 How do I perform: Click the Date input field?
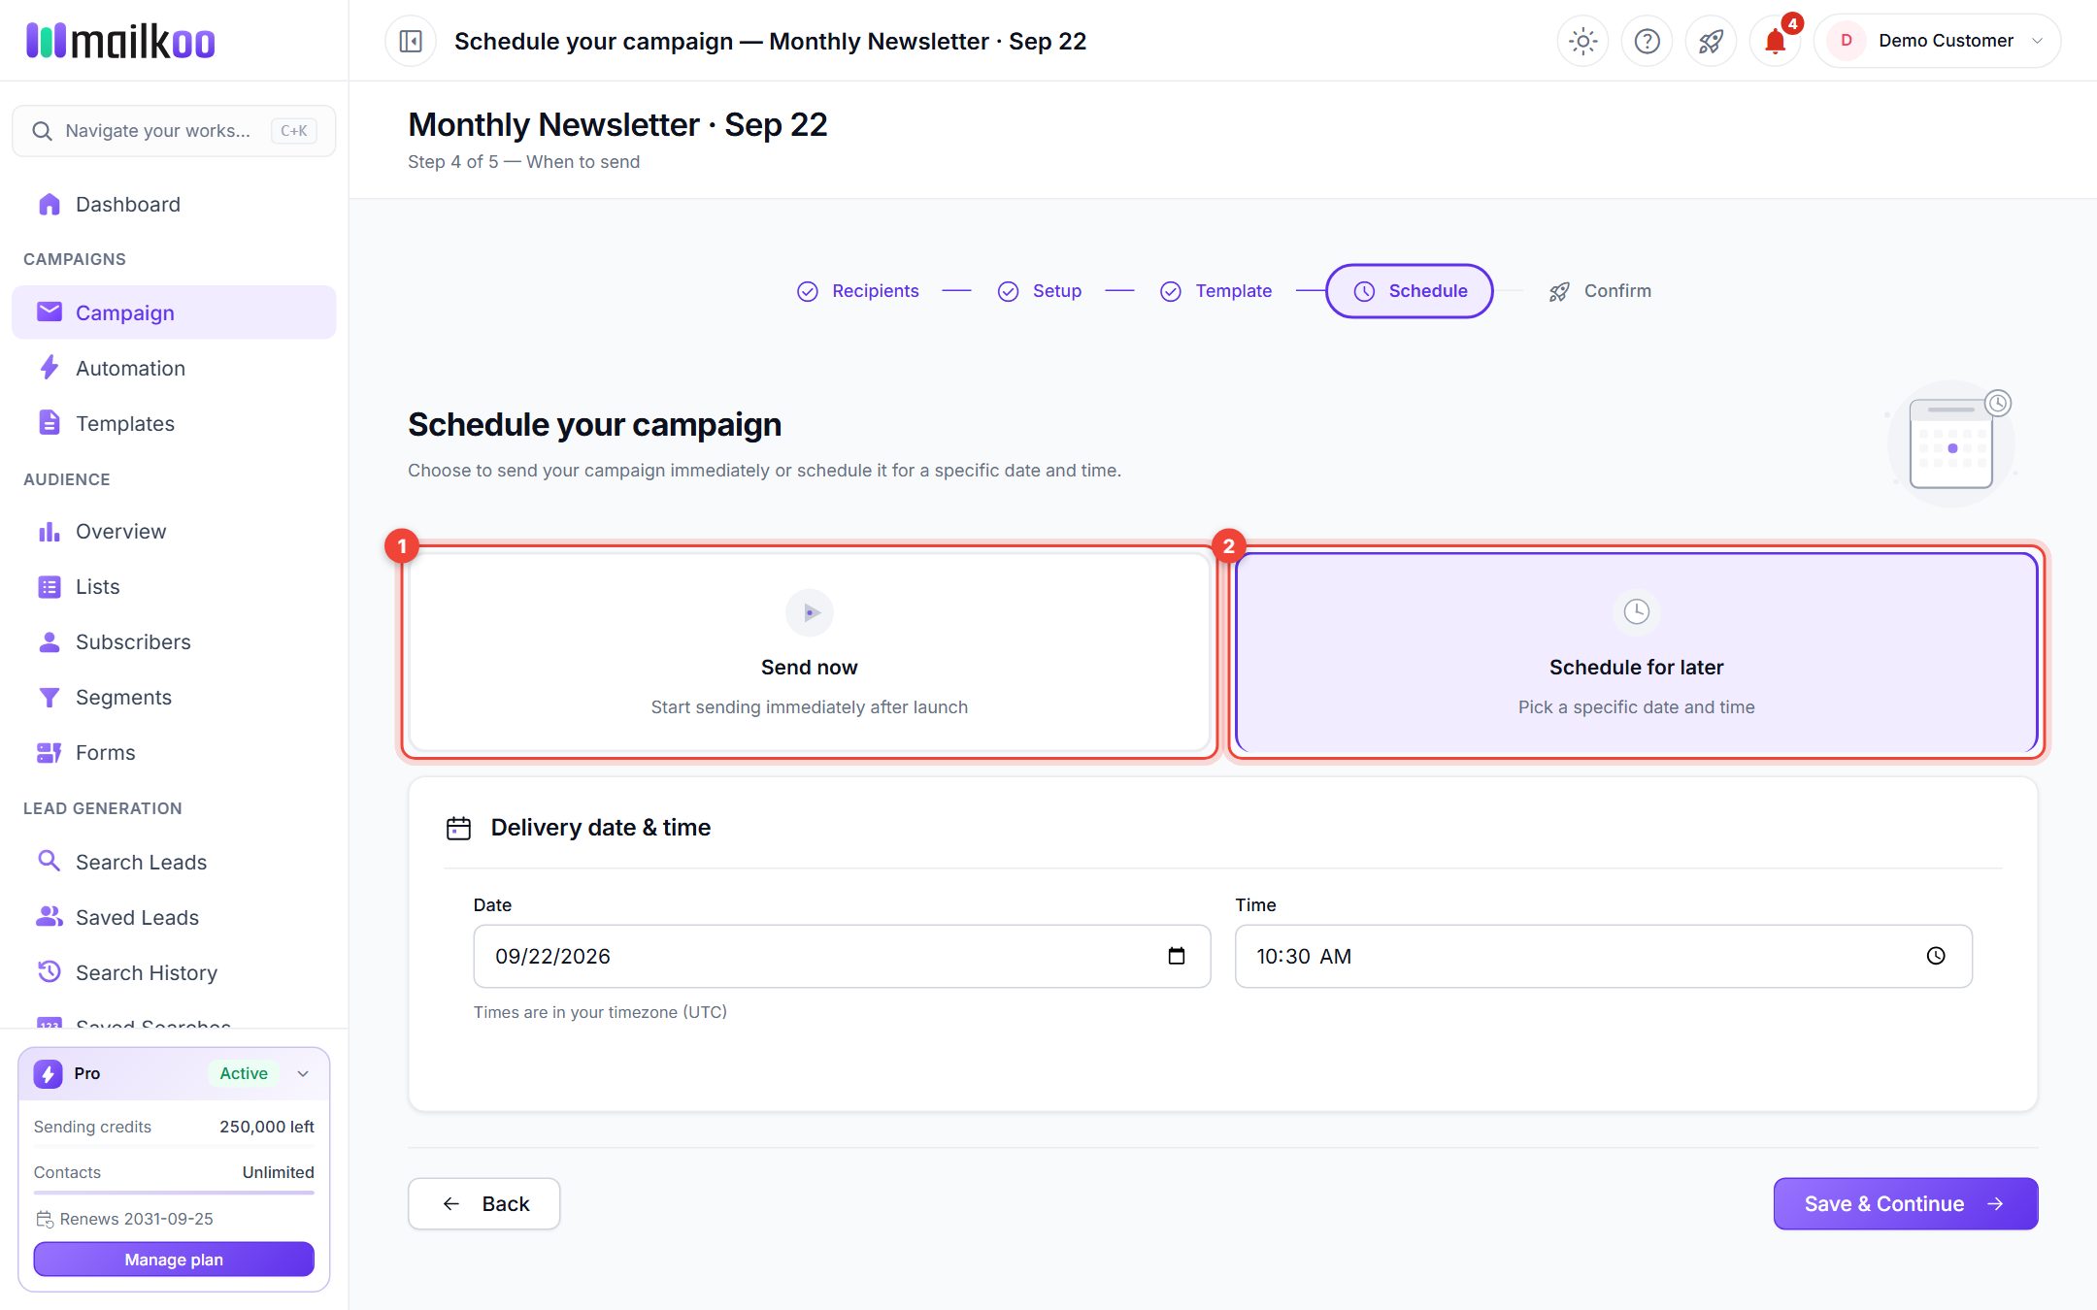(842, 956)
